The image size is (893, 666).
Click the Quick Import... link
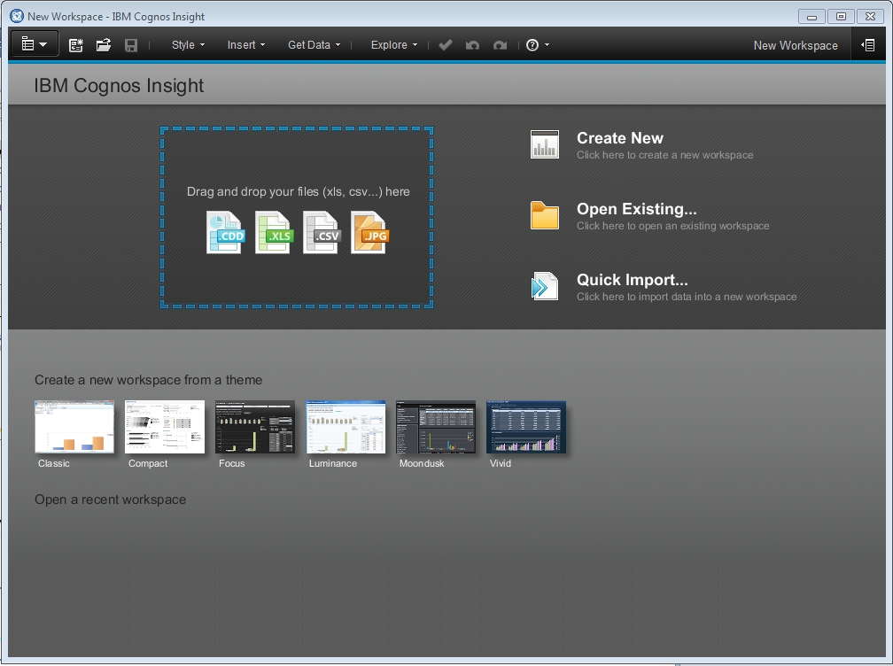[x=633, y=280]
